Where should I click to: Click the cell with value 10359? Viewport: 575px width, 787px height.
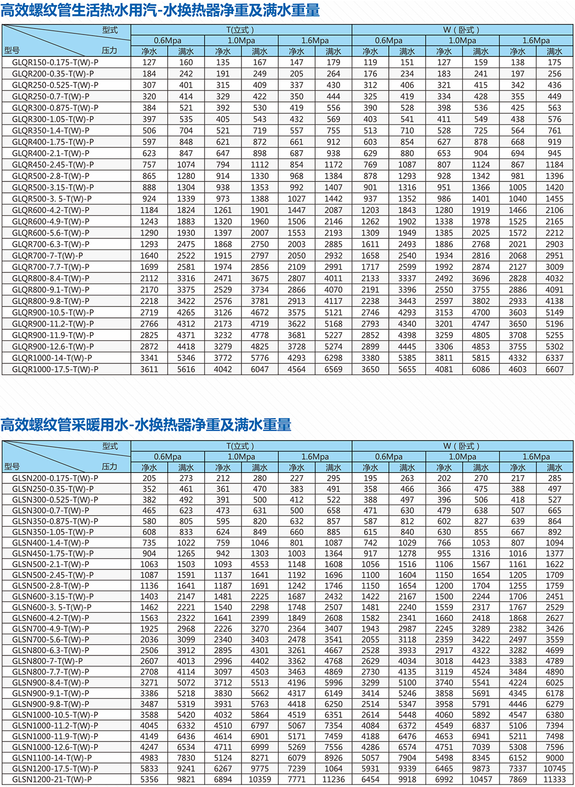point(260,779)
